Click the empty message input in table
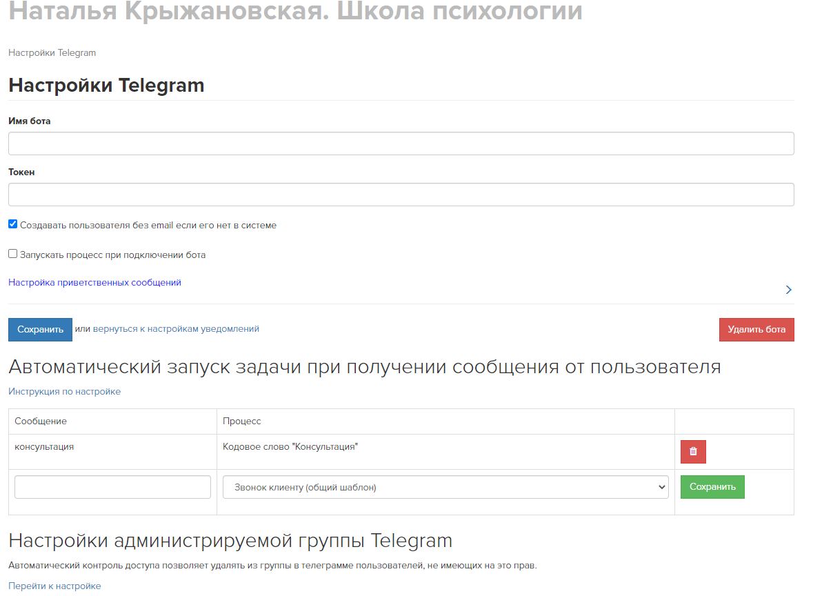Image resolution: width=822 pixels, height=596 pixels. 112,487
